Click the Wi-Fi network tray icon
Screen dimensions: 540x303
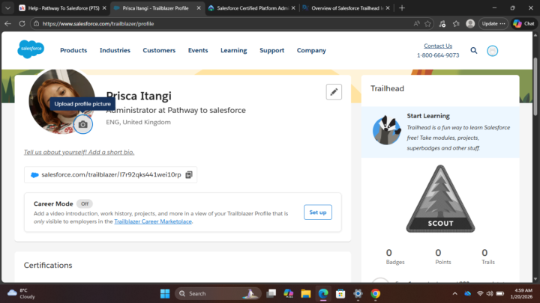point(480,294)
